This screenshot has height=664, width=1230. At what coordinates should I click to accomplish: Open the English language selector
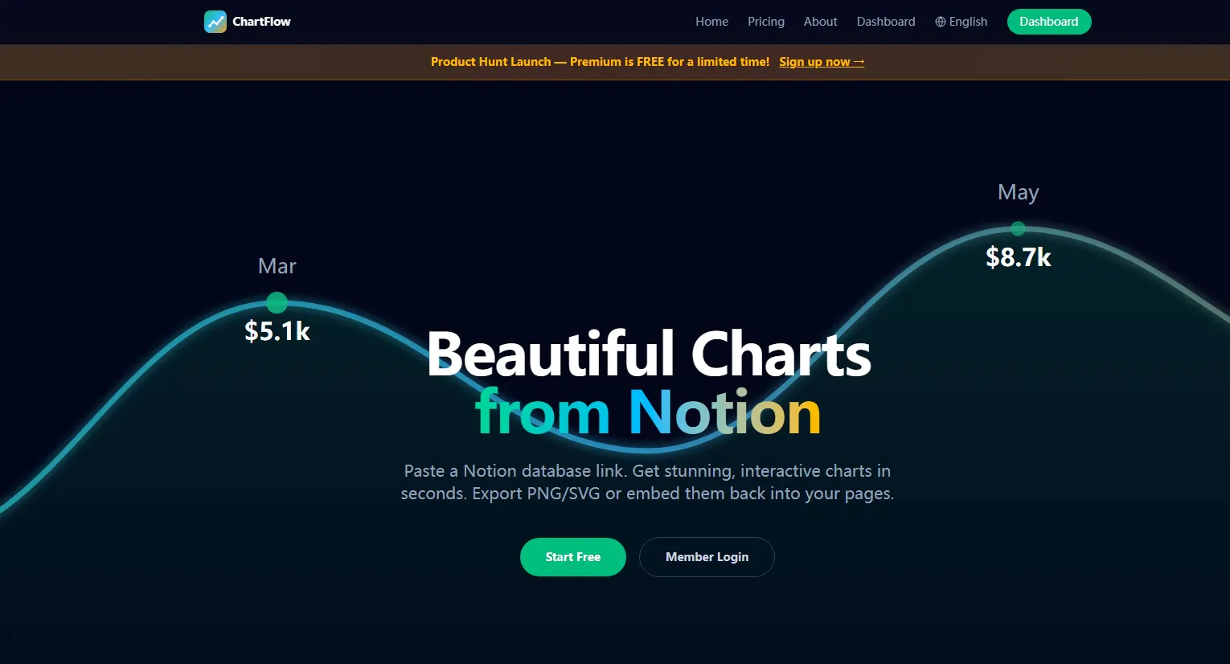[x=961, y=22]
